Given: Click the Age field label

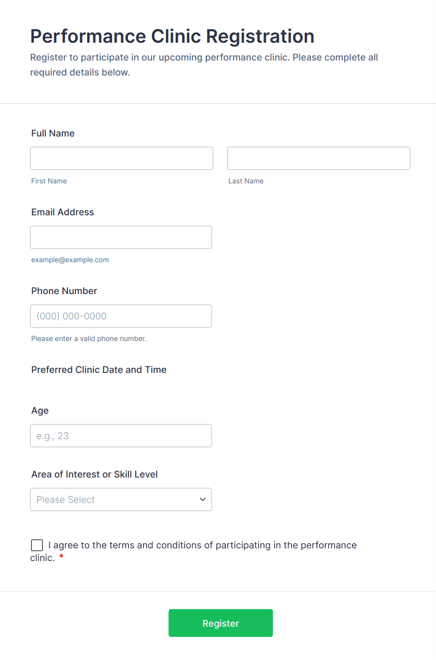Looking at the screenshot, I should click(40, 410).
